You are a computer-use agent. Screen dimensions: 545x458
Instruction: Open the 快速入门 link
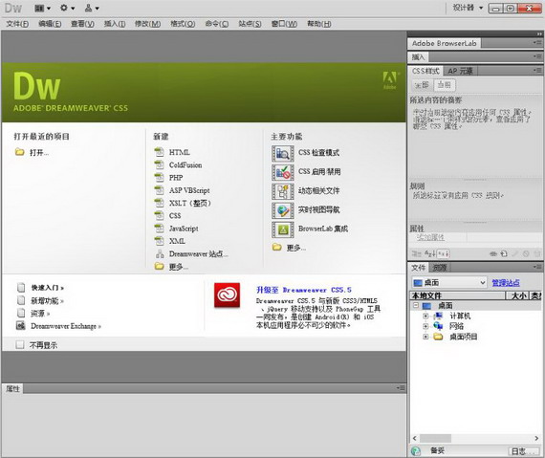(48, 288)
